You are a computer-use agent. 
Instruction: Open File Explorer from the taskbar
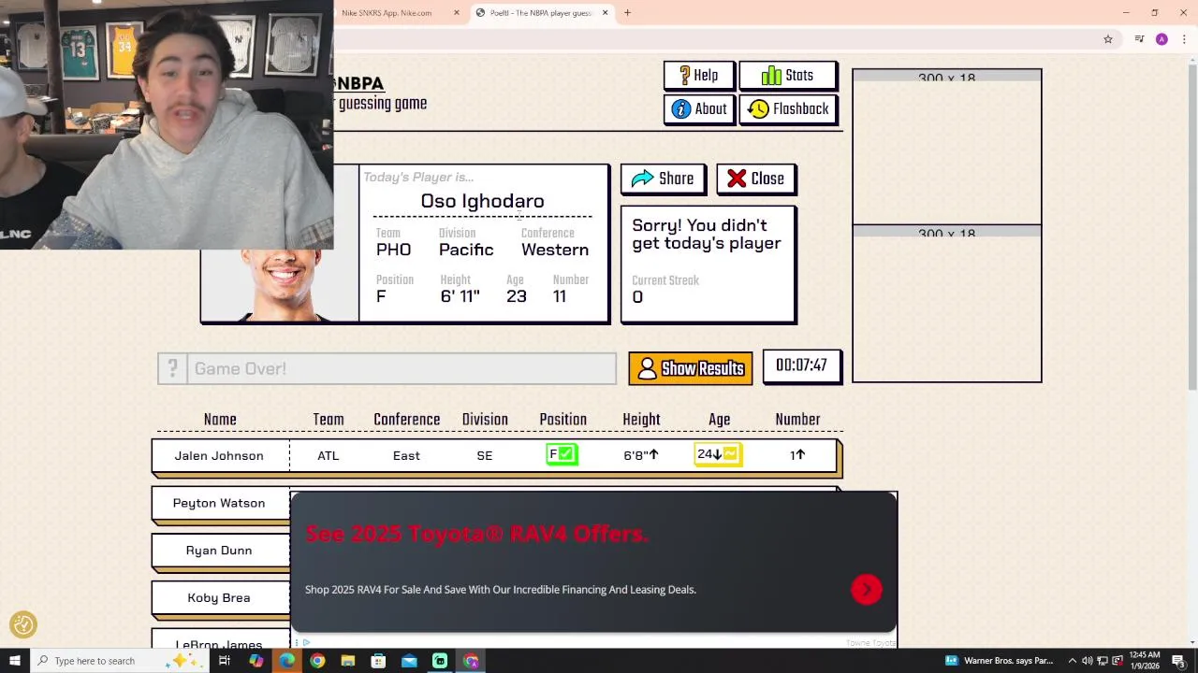click(347, 661)
